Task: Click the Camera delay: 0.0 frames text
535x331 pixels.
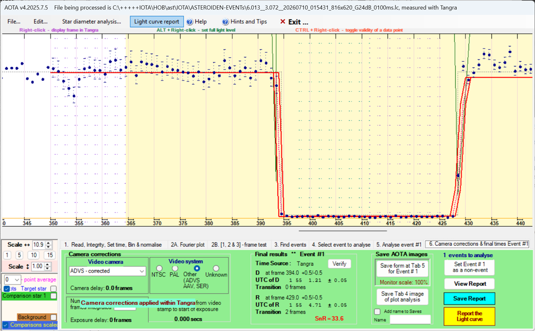Action: [101, 288]
